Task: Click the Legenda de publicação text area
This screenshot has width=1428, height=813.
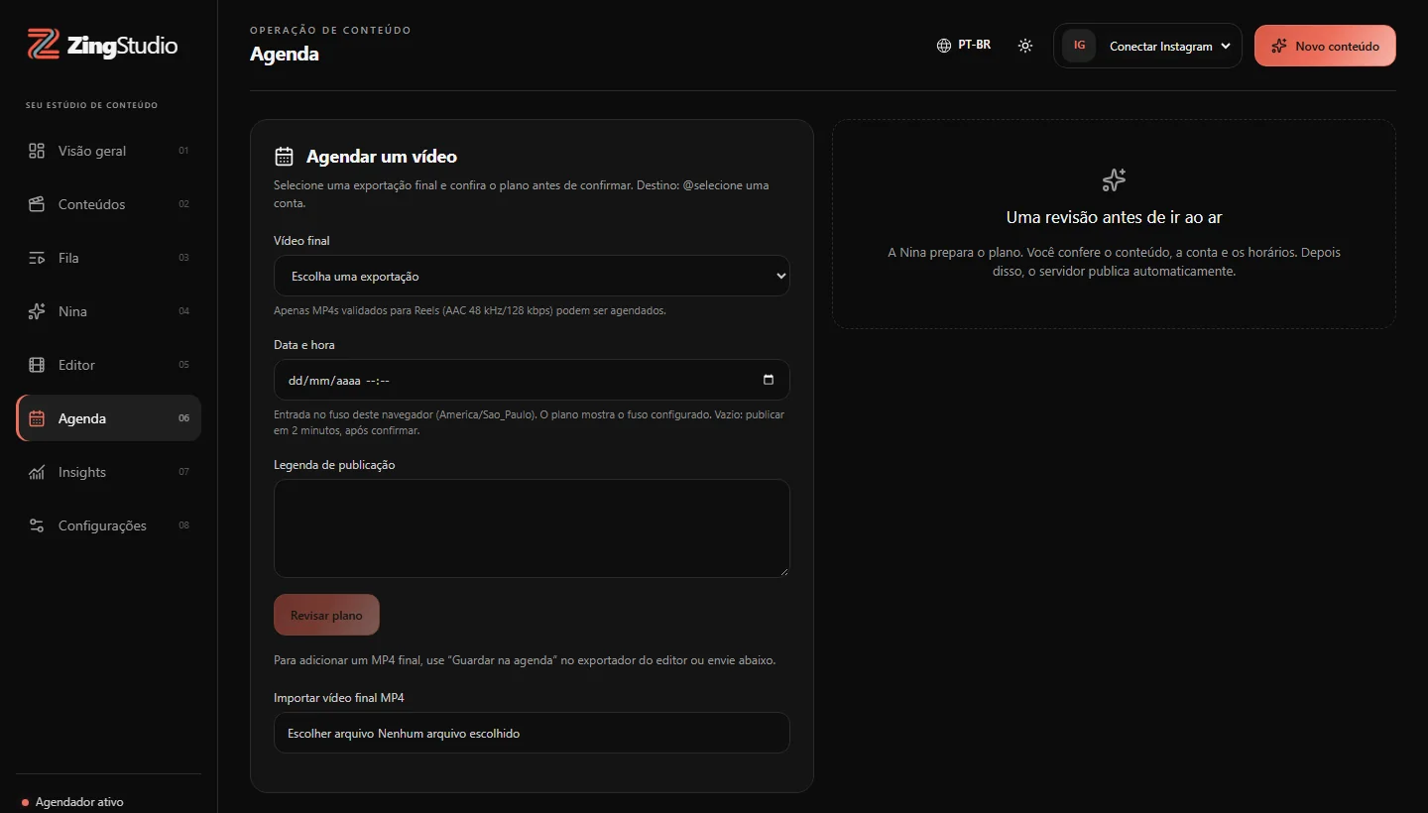Action: [x=532, y=528]
